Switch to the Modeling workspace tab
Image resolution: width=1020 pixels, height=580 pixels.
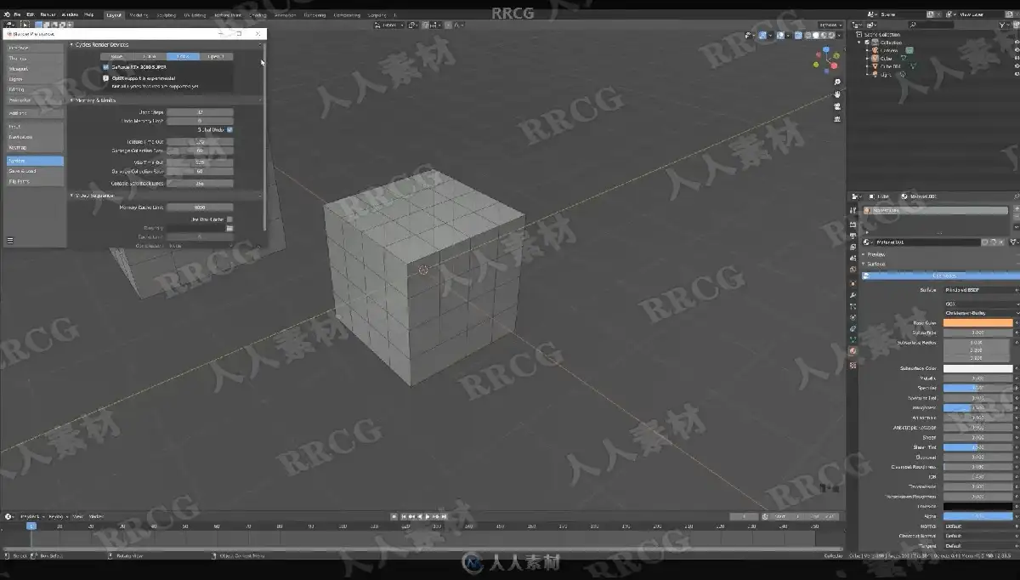[x=139, y=14]
